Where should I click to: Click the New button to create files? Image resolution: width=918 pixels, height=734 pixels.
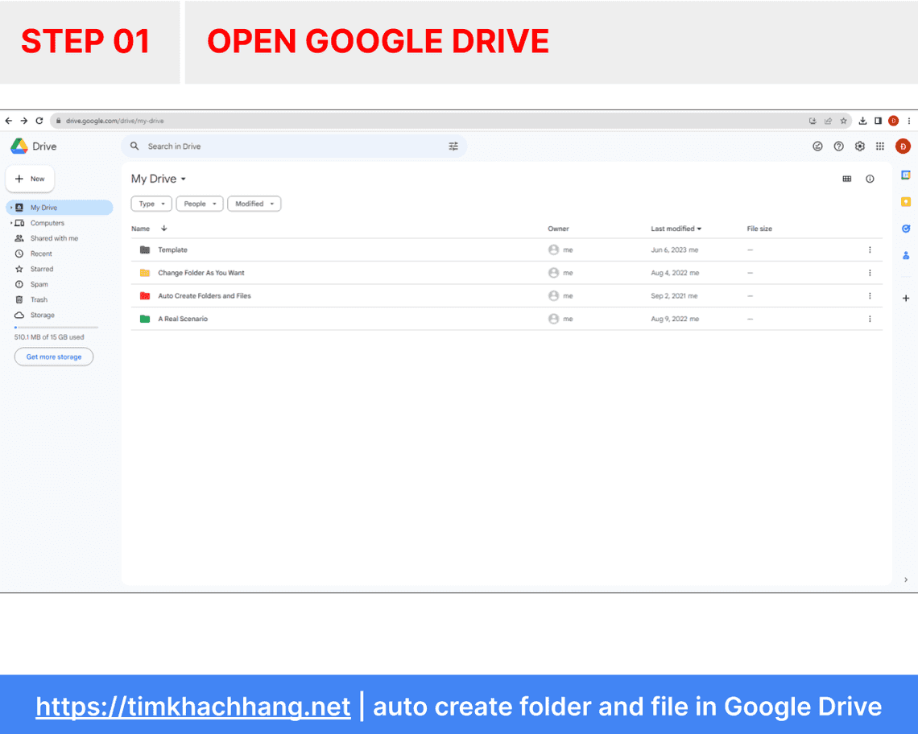(x=30, y=179)
